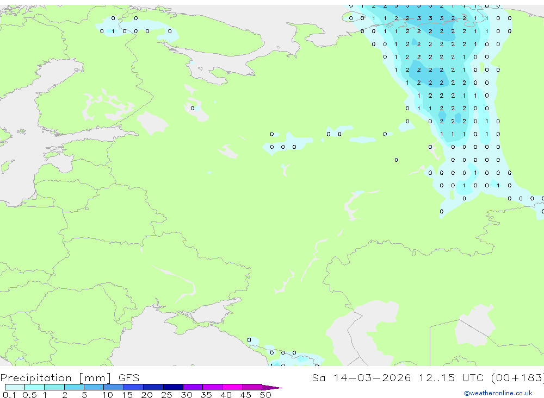
Task: Pick the legend swatch between 2 and 5
Action: 74,387
